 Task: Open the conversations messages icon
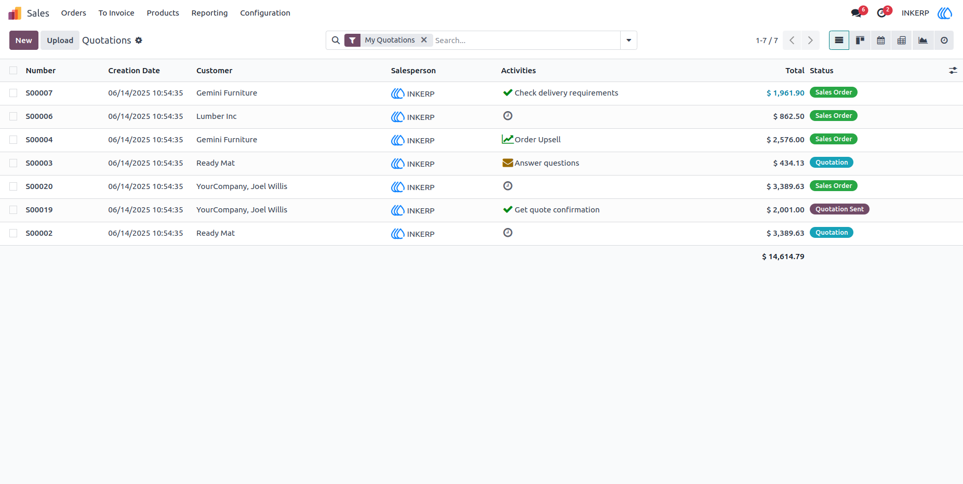[x=856, y=13]
